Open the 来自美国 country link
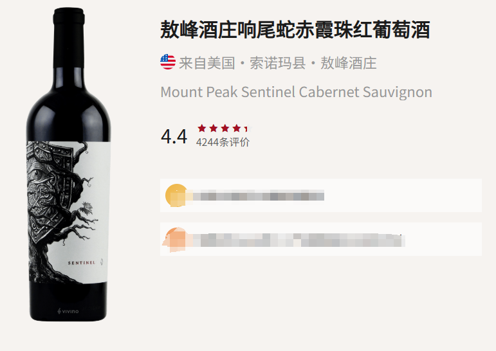Viewport: 496px width, 351px height. coord(207,63)
